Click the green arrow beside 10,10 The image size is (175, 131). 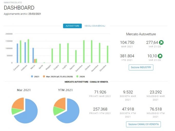click(x=160, y=56)
